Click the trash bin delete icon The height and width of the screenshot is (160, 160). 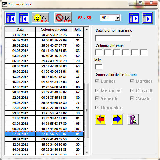[133, 119]
